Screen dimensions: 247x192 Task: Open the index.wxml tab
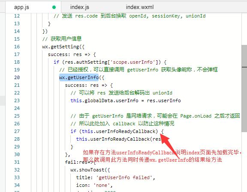[139, 7]
